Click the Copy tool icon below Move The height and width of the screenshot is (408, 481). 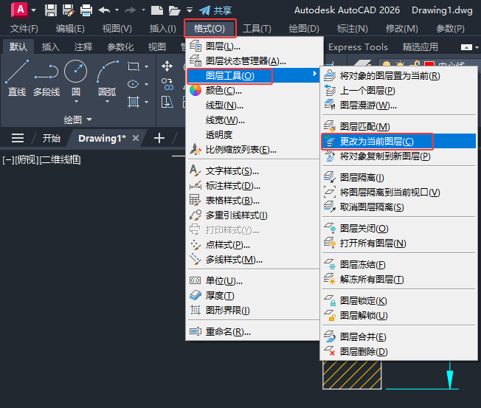click(167, 84)
